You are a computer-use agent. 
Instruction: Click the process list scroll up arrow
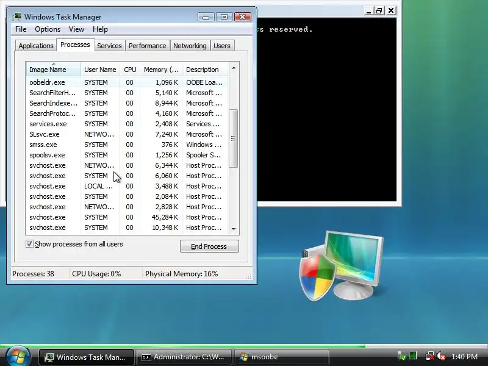(234, 68)
